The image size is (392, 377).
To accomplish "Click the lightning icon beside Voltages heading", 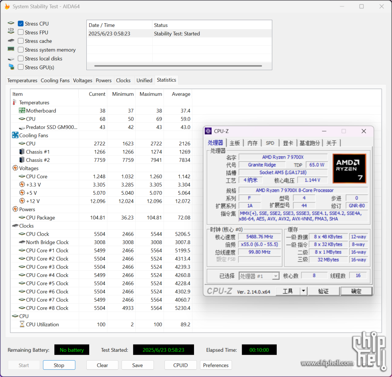I will click(15, 168).
